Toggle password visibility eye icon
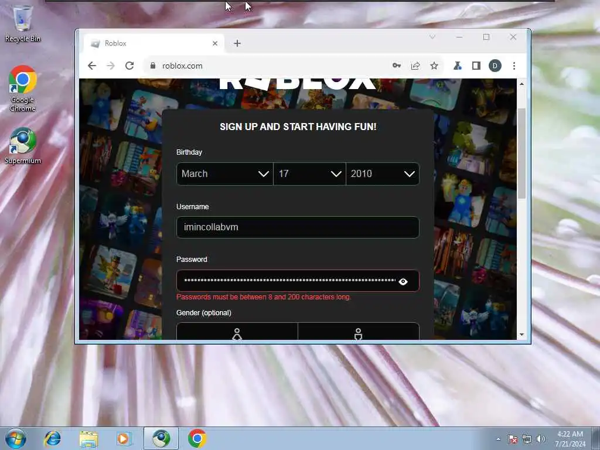The height and width of the screenshot is (450, 600). click(x=403, y=282)
